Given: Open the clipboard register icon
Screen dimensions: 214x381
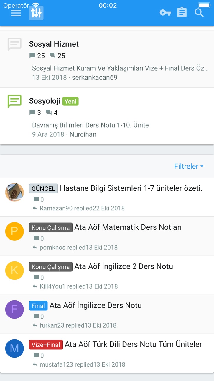Looking at the screenshot, I should [x=182, y=12].
